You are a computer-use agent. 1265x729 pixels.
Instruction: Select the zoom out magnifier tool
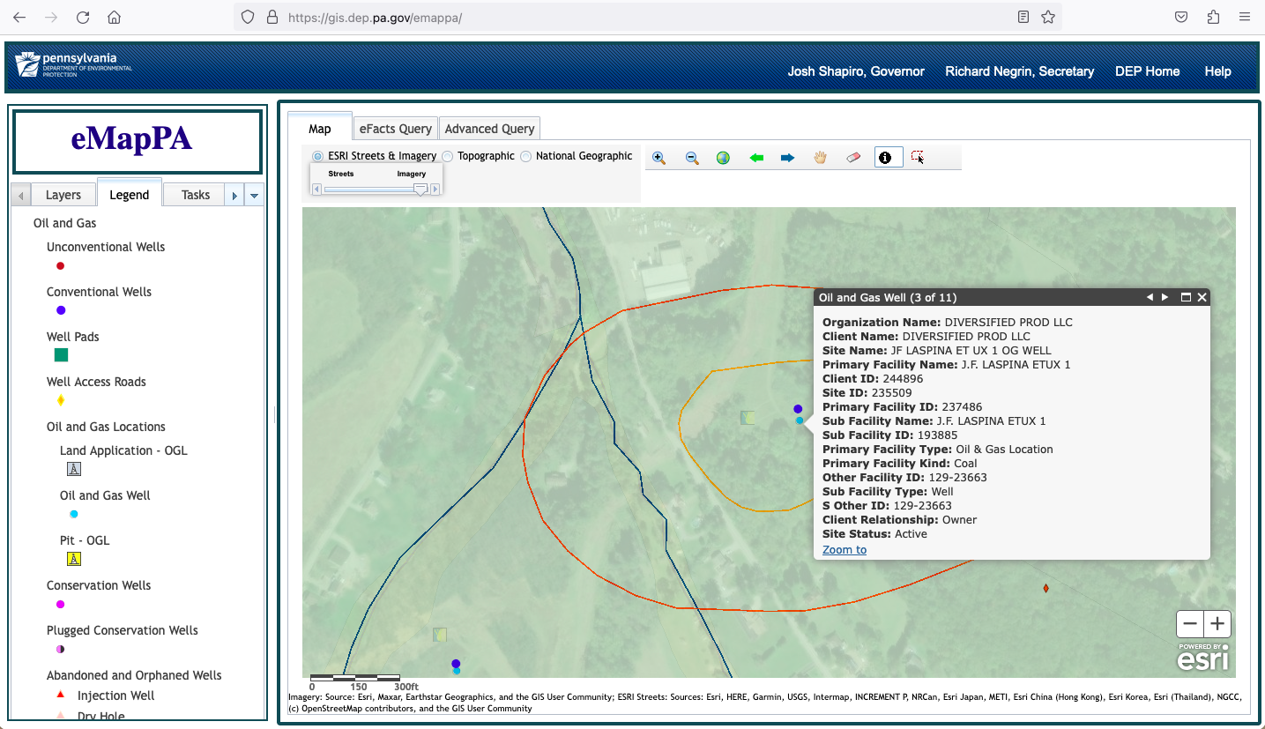[x=692, y=158]
